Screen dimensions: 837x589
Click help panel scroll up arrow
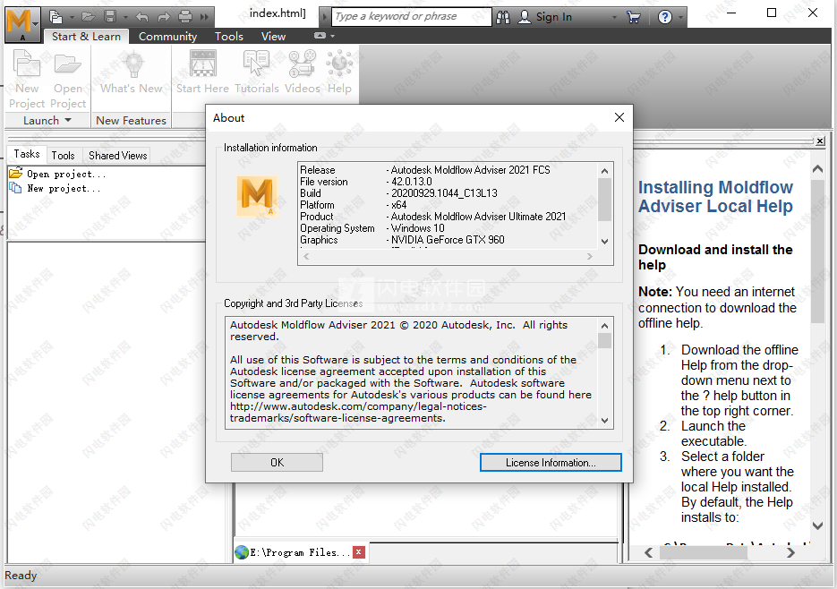(817, 169)
